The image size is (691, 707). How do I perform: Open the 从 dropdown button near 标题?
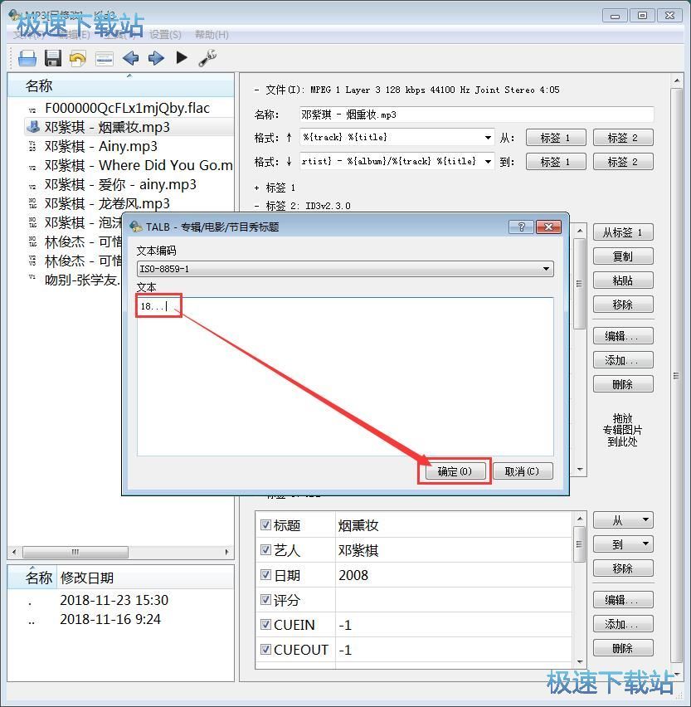pyautogui.click(x=623, y=520)
